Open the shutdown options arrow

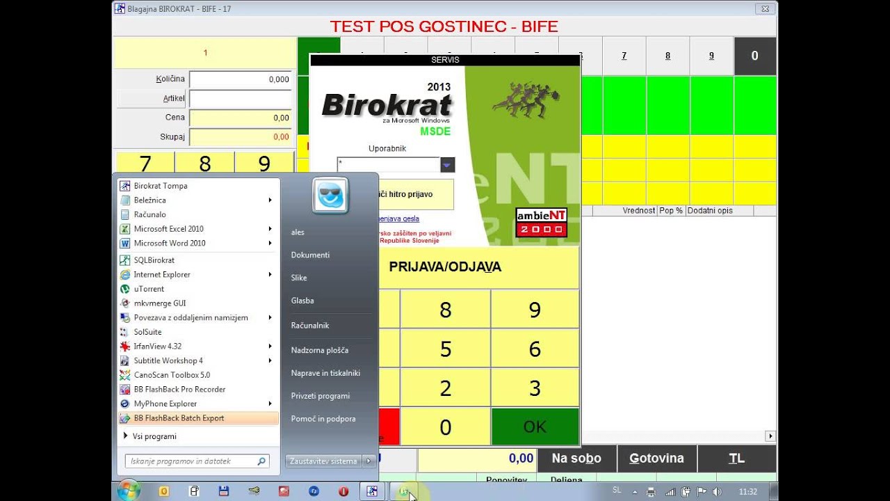369,461
